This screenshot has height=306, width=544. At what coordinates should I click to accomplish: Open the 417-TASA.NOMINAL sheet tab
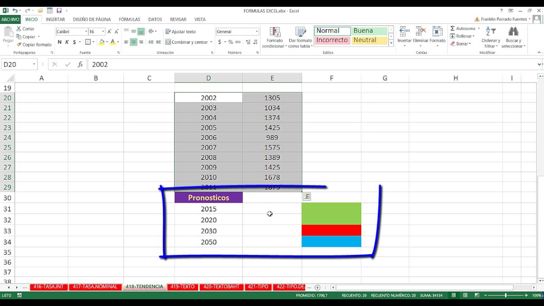(95, 287)
